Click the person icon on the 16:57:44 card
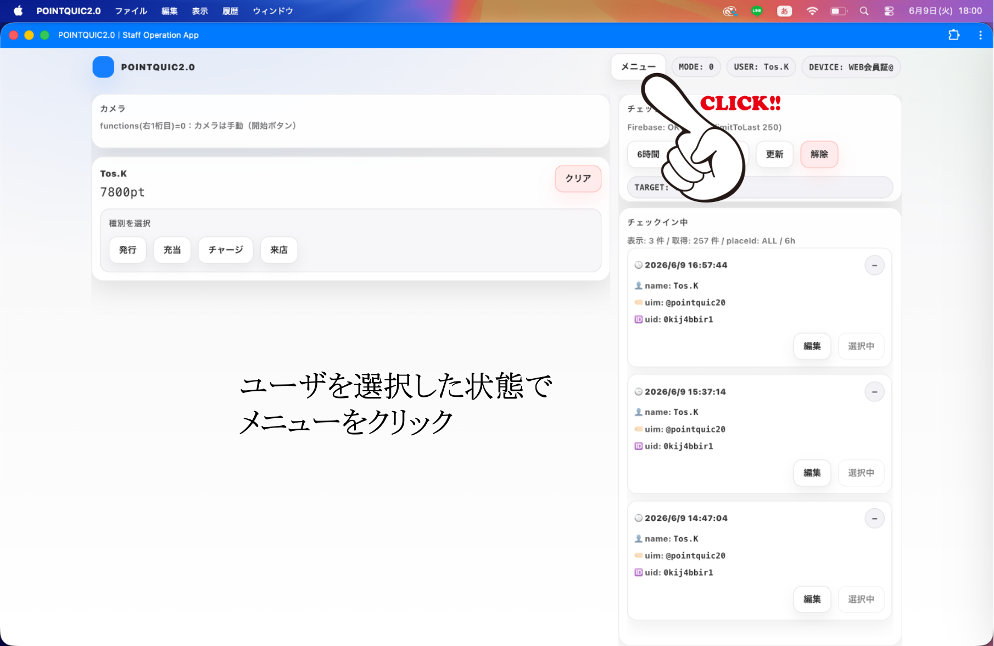The height and width of the screenshot is (646, 994). coord(639,286)
